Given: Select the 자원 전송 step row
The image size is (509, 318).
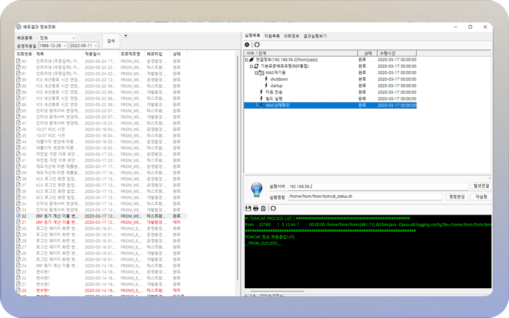Looking at the screenshot, I should (330, 92).
